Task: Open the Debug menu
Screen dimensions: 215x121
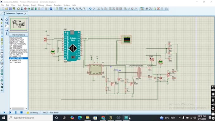Action: 41,5
